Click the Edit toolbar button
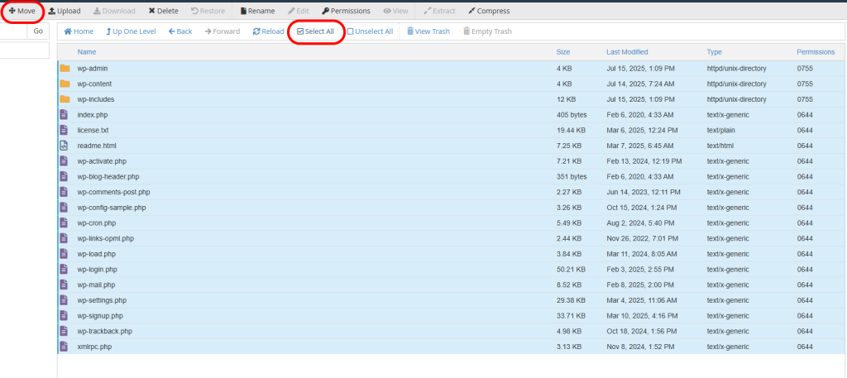The height and width of the screenshot is (378, 847). coord(298,11)
